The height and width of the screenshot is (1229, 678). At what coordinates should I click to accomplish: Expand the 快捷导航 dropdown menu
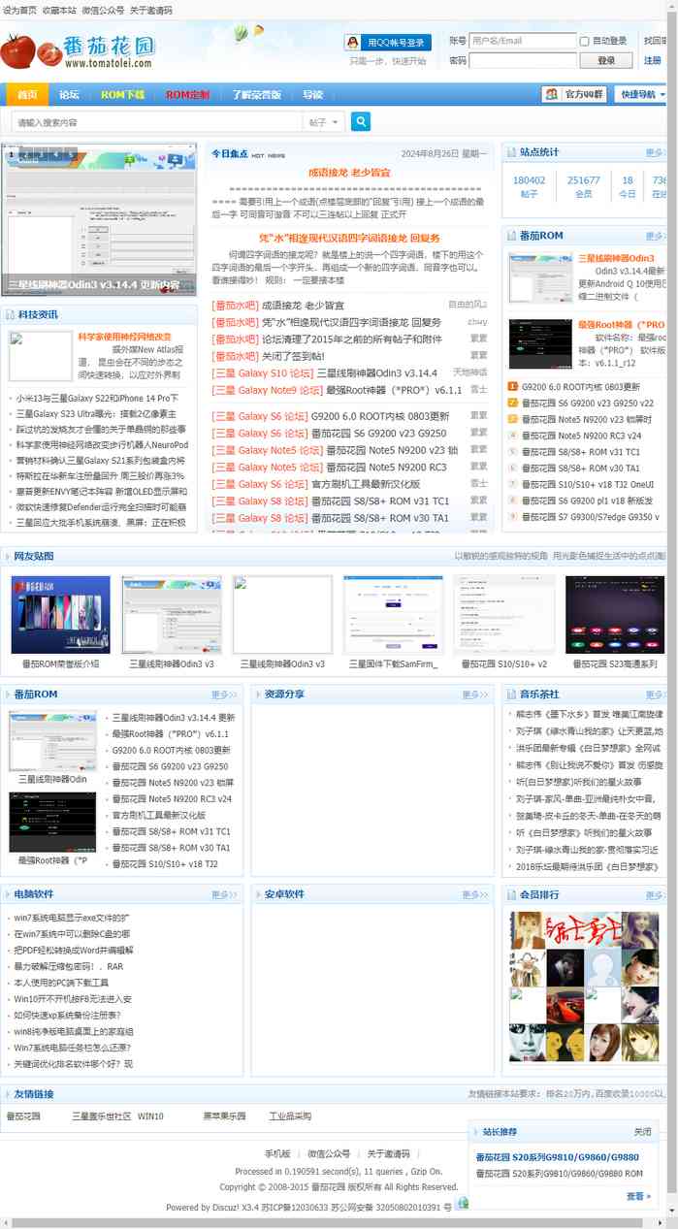(643, 94)
